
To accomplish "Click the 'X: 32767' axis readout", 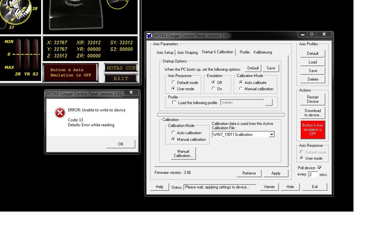I will tap(57, 43).
